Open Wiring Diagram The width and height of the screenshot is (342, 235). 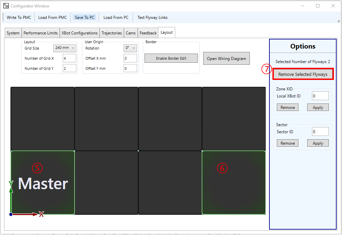click(226, 58)
